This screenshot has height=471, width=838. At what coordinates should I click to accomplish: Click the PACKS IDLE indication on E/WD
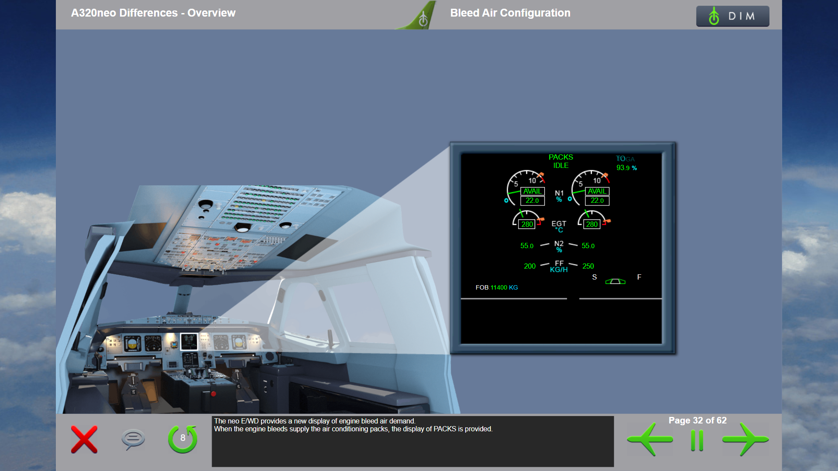(x=561, y=161)
